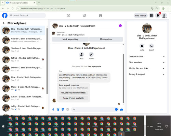The width and height of the screenshot is (171, 136).
Task: Open the notifications bell
Action: pyautogui.click(x=158, y=15)
